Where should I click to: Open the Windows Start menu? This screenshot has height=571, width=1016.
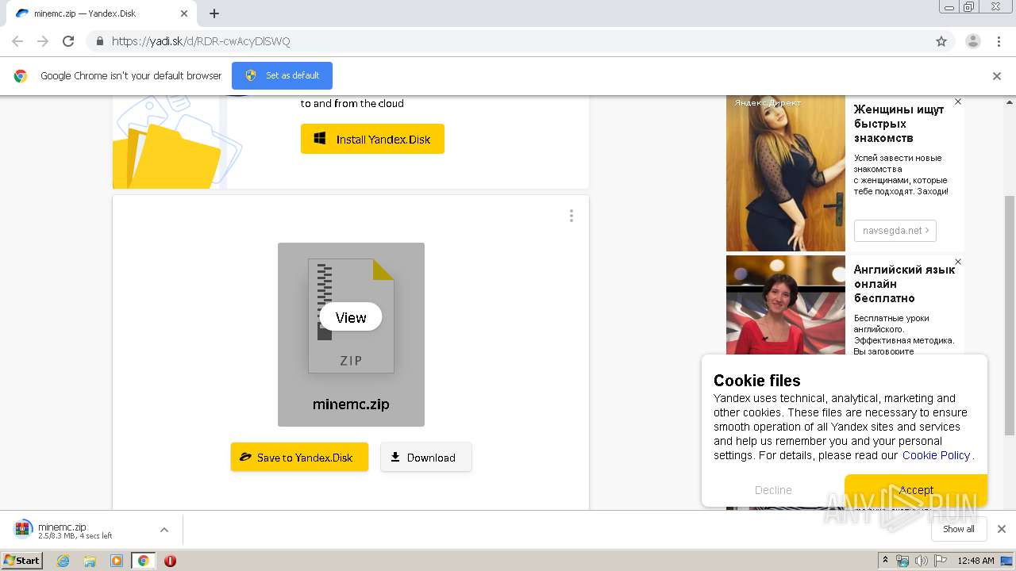[22, 560]
